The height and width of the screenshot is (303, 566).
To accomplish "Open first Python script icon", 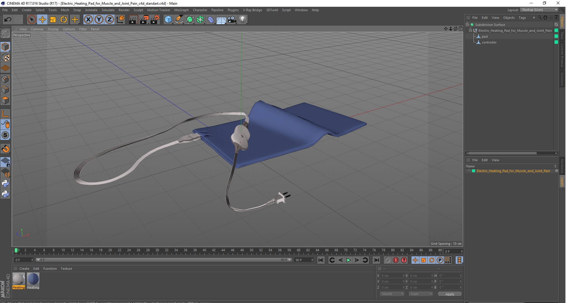I will coord(5,184).
